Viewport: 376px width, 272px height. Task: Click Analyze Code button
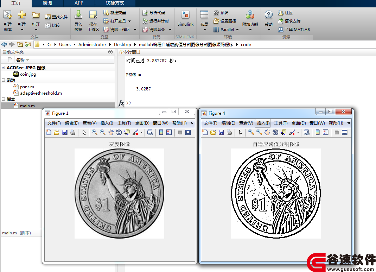[x=154, y=12]
